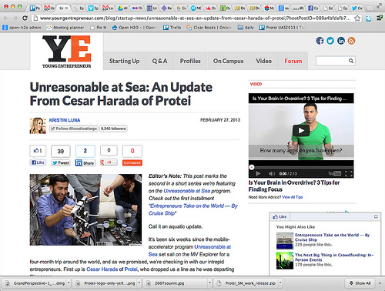This screenshot has width=385, height=291.
Task: Open dropdown for Protei_SM_work_release.zip download
Action: (280, 283)
